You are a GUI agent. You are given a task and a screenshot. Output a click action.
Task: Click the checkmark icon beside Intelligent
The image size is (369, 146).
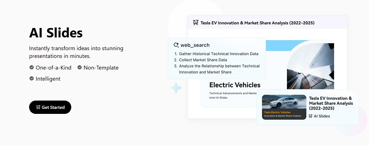32,78
